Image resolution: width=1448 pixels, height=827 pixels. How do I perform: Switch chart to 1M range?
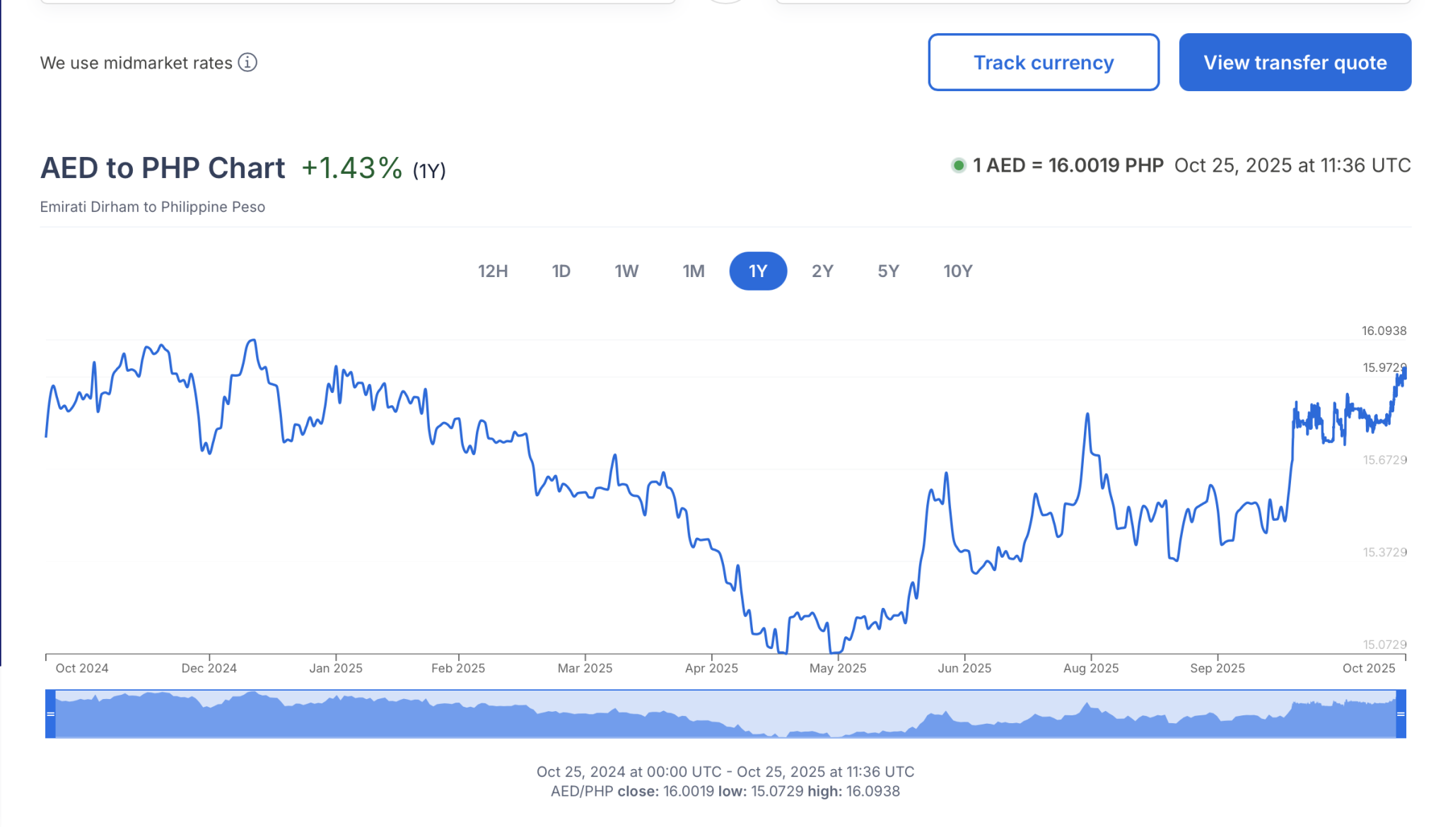pos(694,271)
